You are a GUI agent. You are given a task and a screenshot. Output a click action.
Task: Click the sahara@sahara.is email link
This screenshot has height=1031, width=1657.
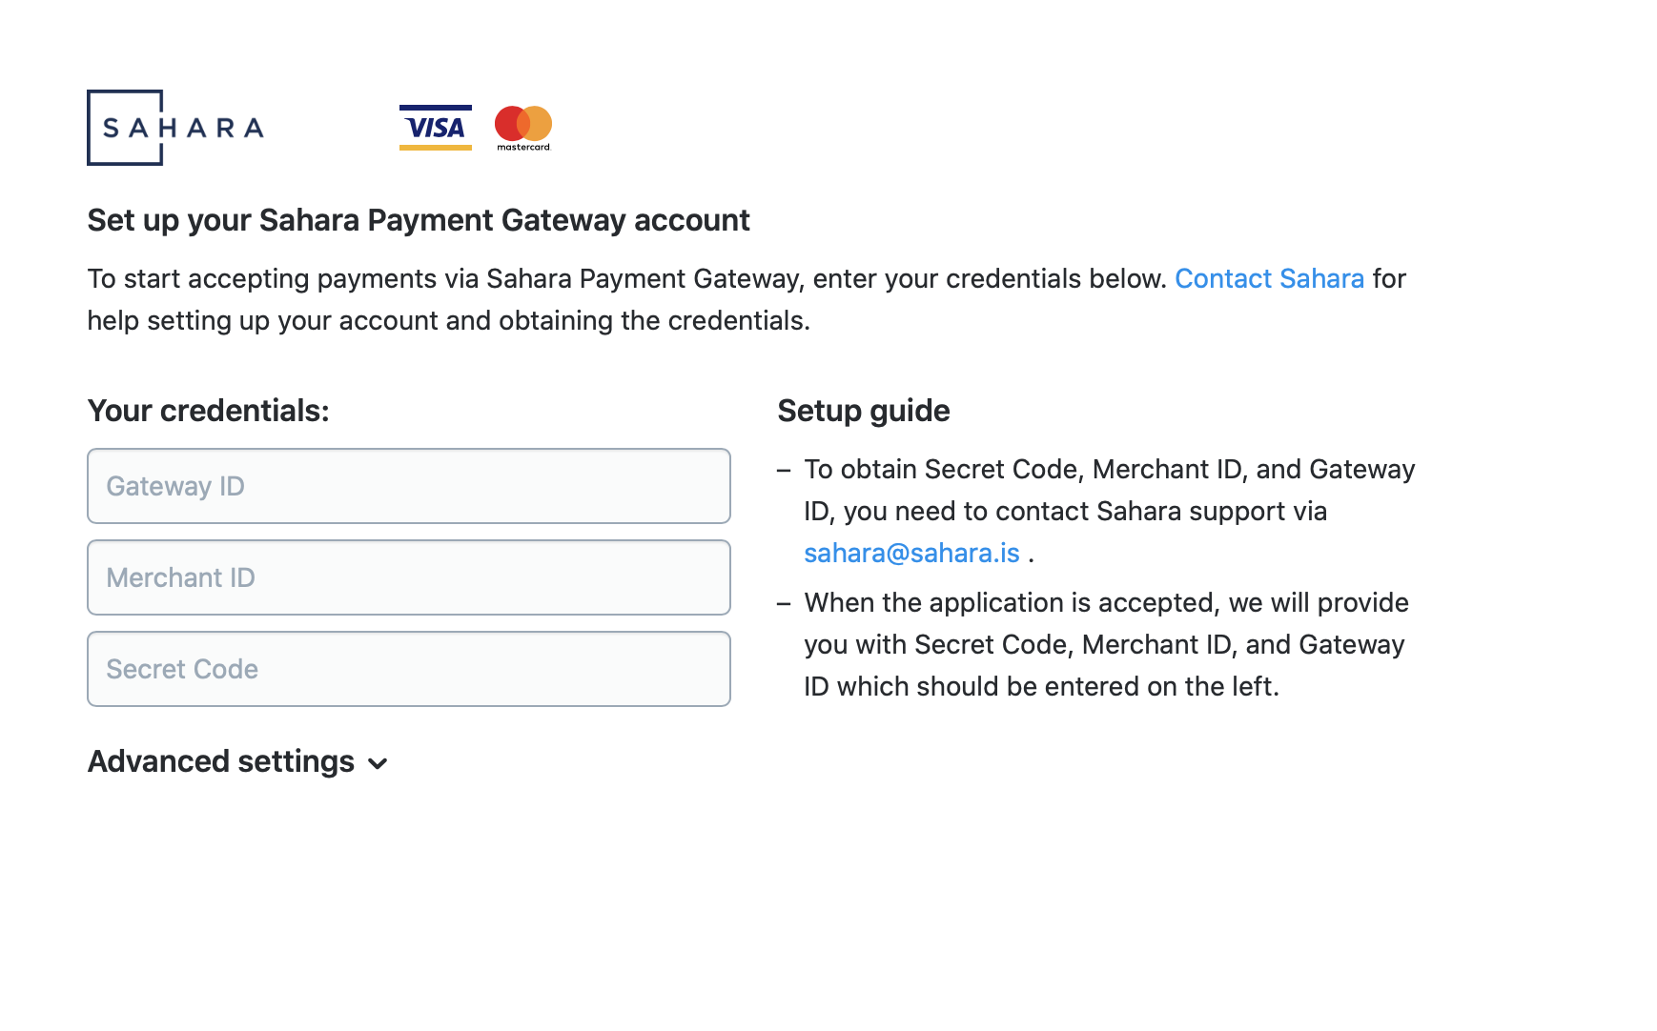click(911, 553)
